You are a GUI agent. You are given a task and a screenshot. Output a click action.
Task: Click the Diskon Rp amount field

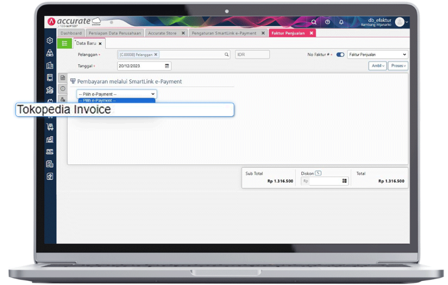326,181
